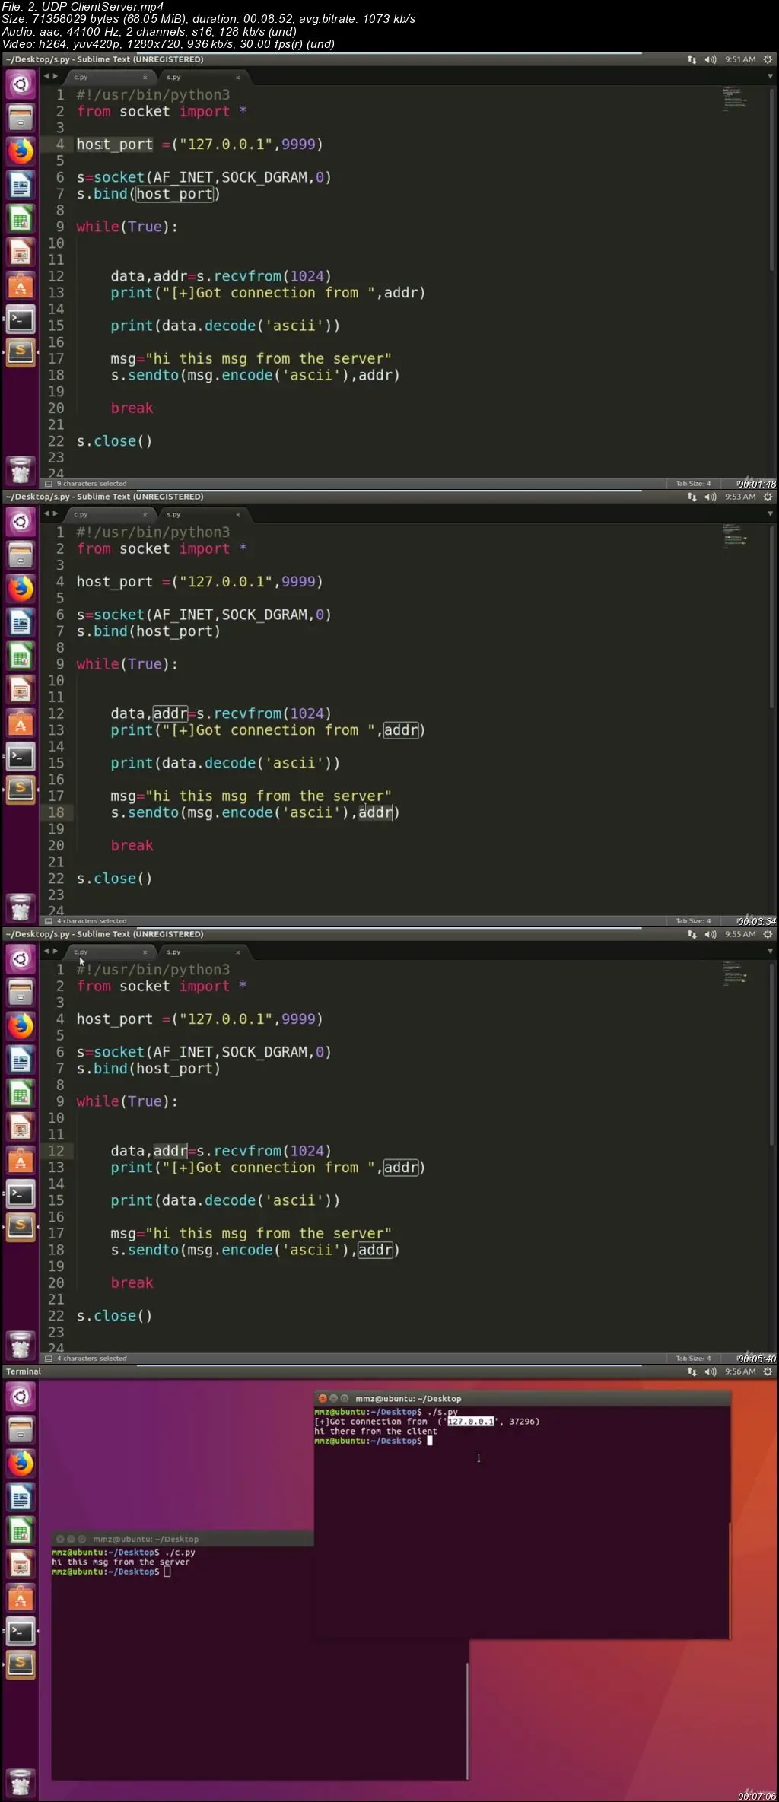Click terminal output 'hi this msg from the server'

(121, 1562)
